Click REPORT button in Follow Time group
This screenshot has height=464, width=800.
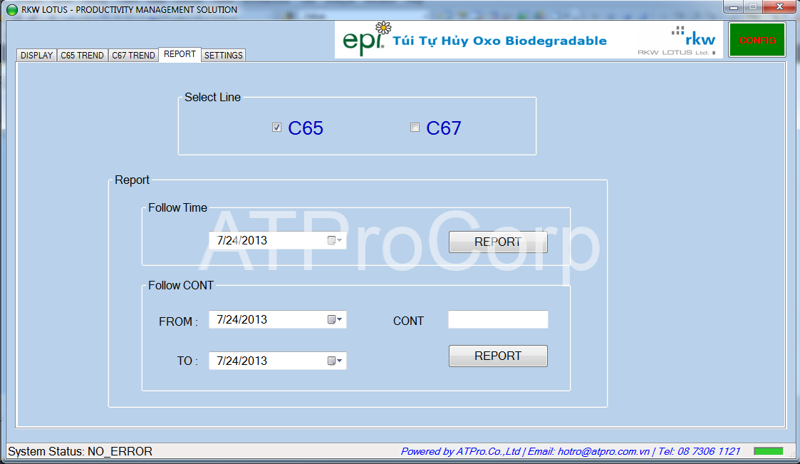click(498, 242)
